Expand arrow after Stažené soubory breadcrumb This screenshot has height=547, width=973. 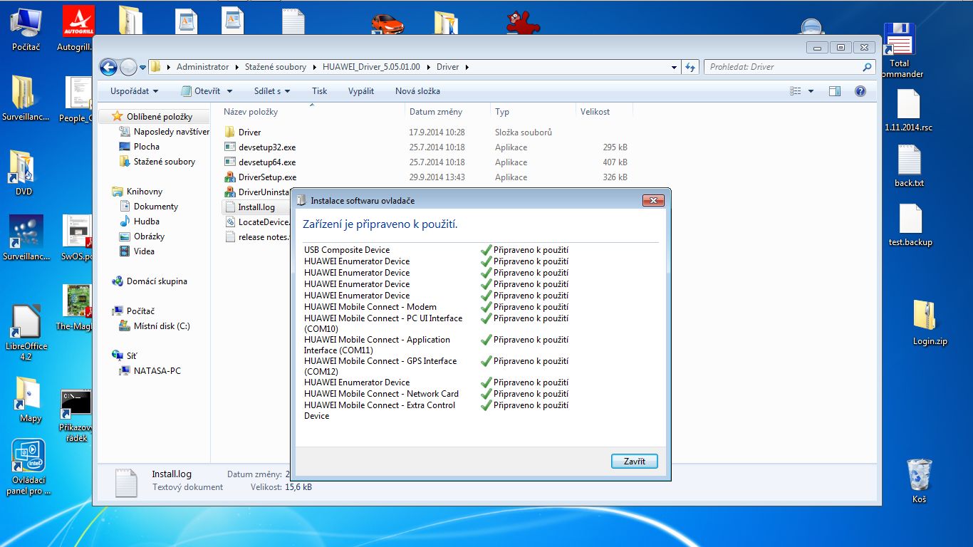314,67
